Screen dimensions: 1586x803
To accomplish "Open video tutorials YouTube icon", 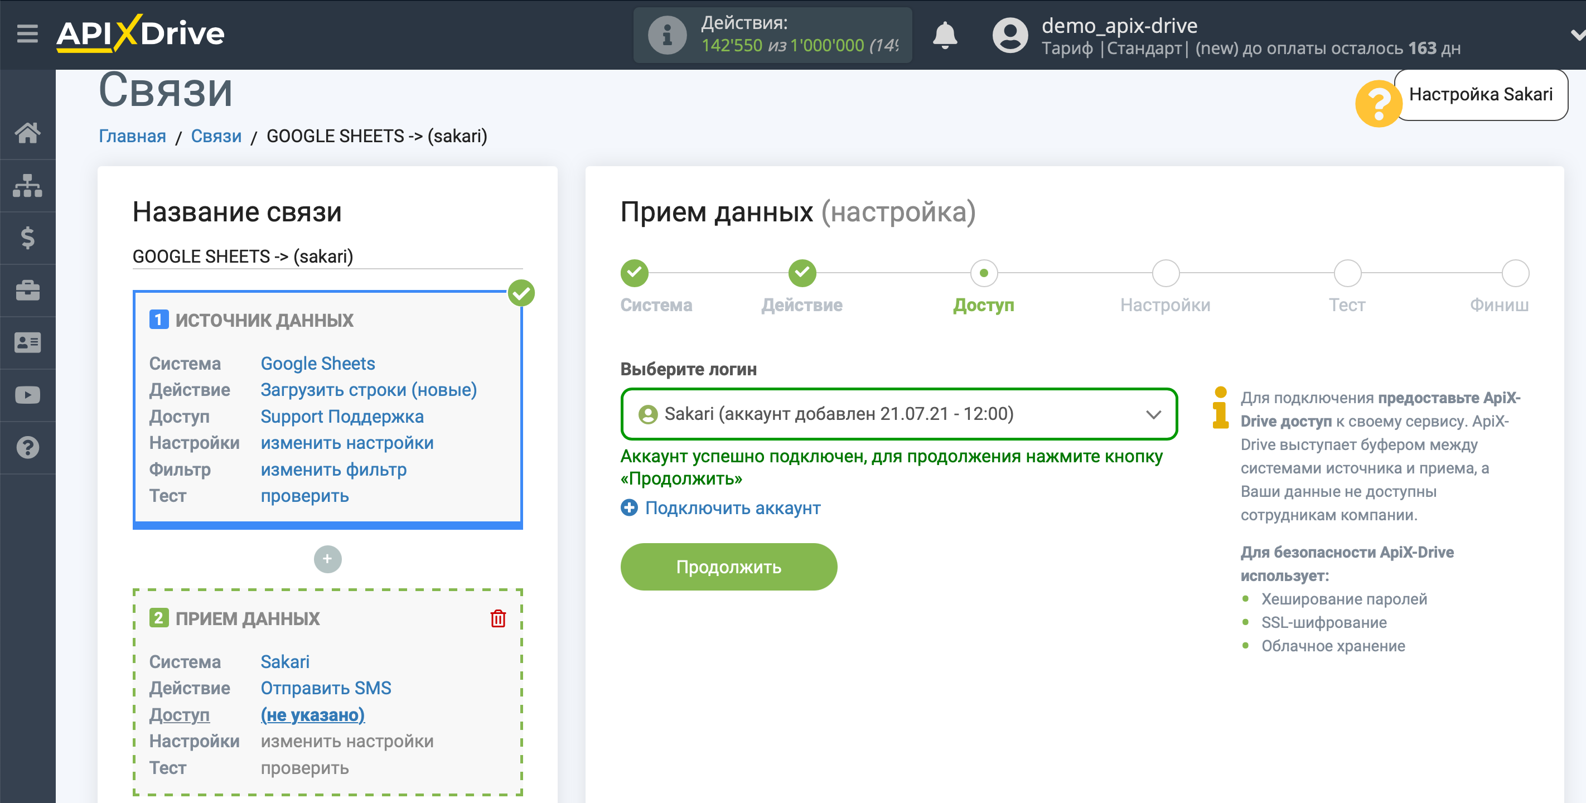I will coord(28,395).
